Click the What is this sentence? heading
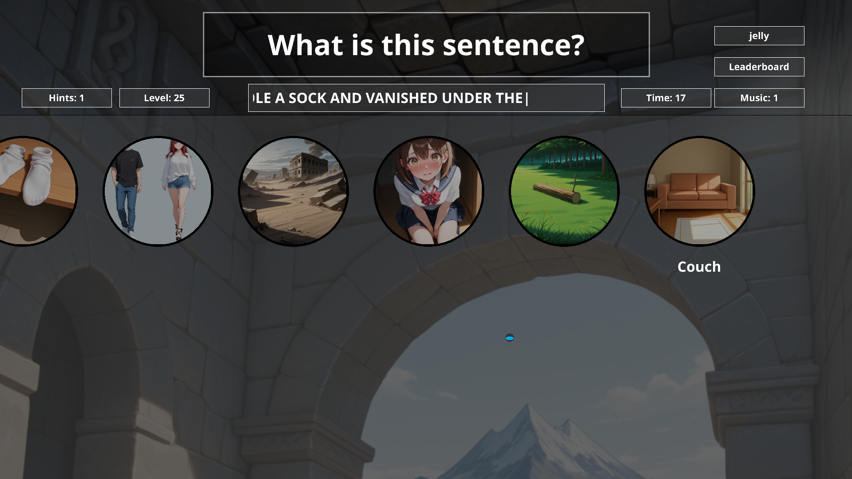The height and width of the screenshot is (479, 852). pyautogui.click(x=426, y=44)
